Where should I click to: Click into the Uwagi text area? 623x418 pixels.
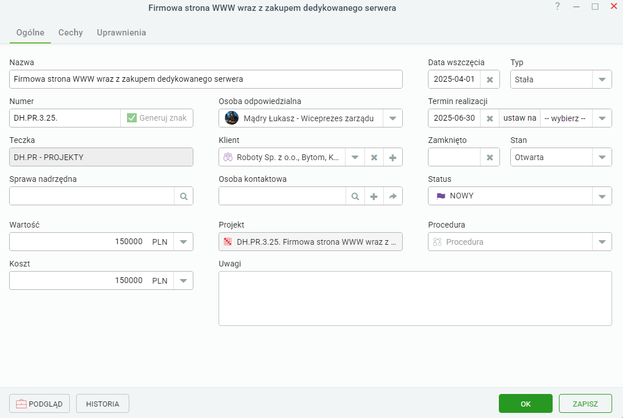click(415, 298)
